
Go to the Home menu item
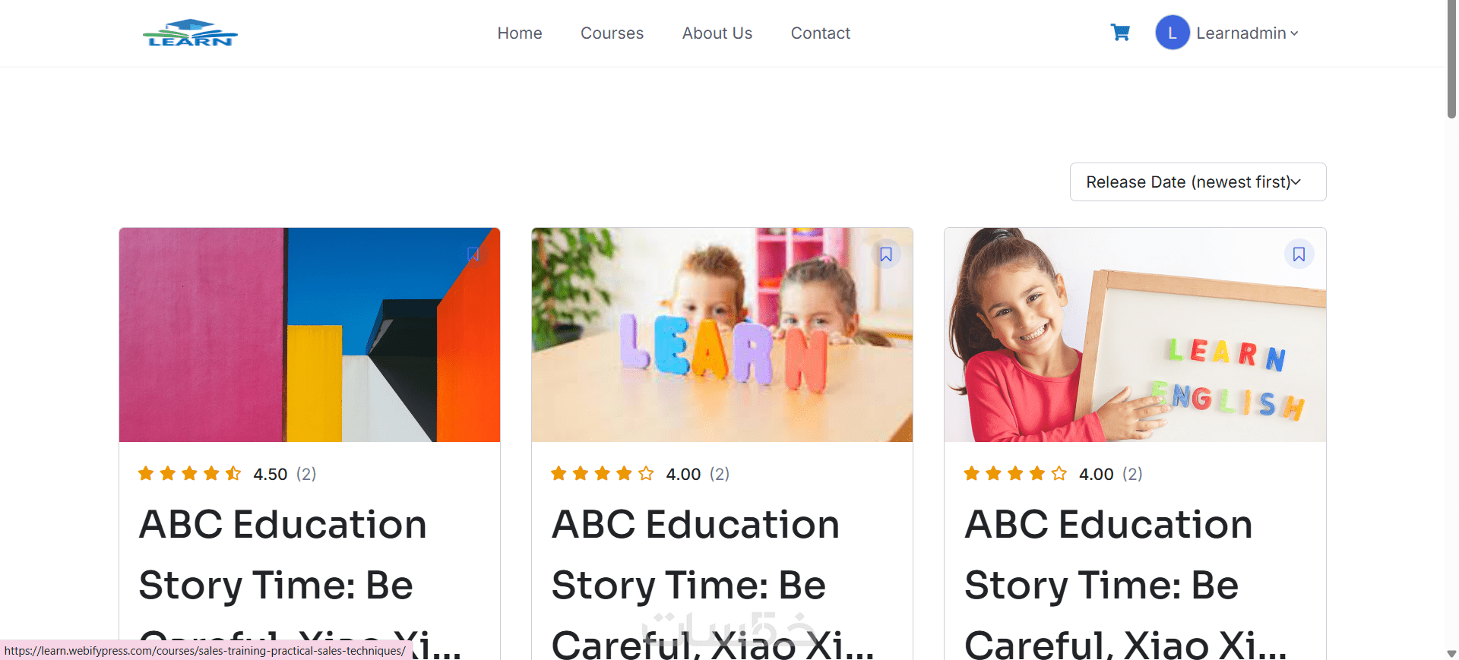pyautogui.click(x=520, y=33)
